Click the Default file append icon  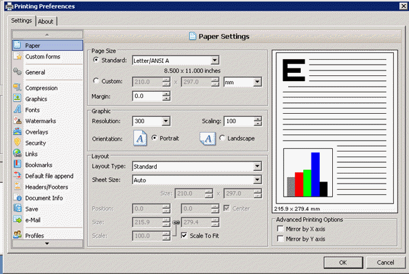[x=17, y=175]
